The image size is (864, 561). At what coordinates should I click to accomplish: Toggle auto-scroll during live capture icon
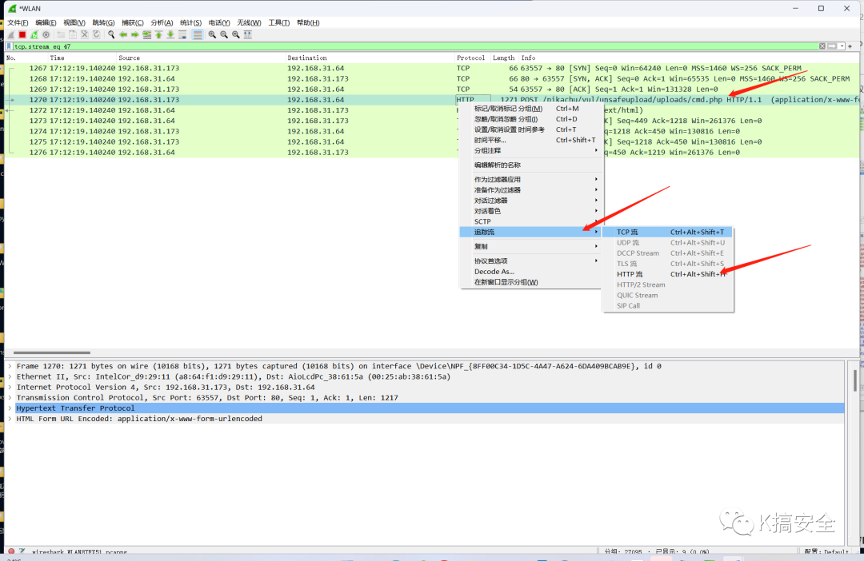click(182, 34)
